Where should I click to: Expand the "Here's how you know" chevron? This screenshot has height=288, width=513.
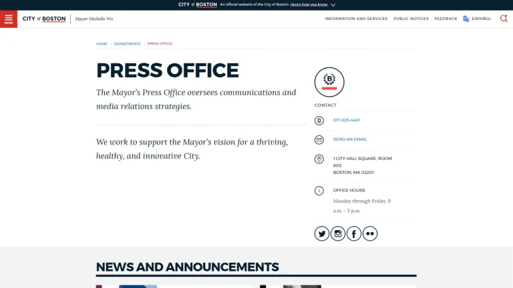pos(333,5)
